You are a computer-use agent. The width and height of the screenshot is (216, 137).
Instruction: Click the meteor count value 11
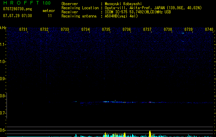(50, 16)
